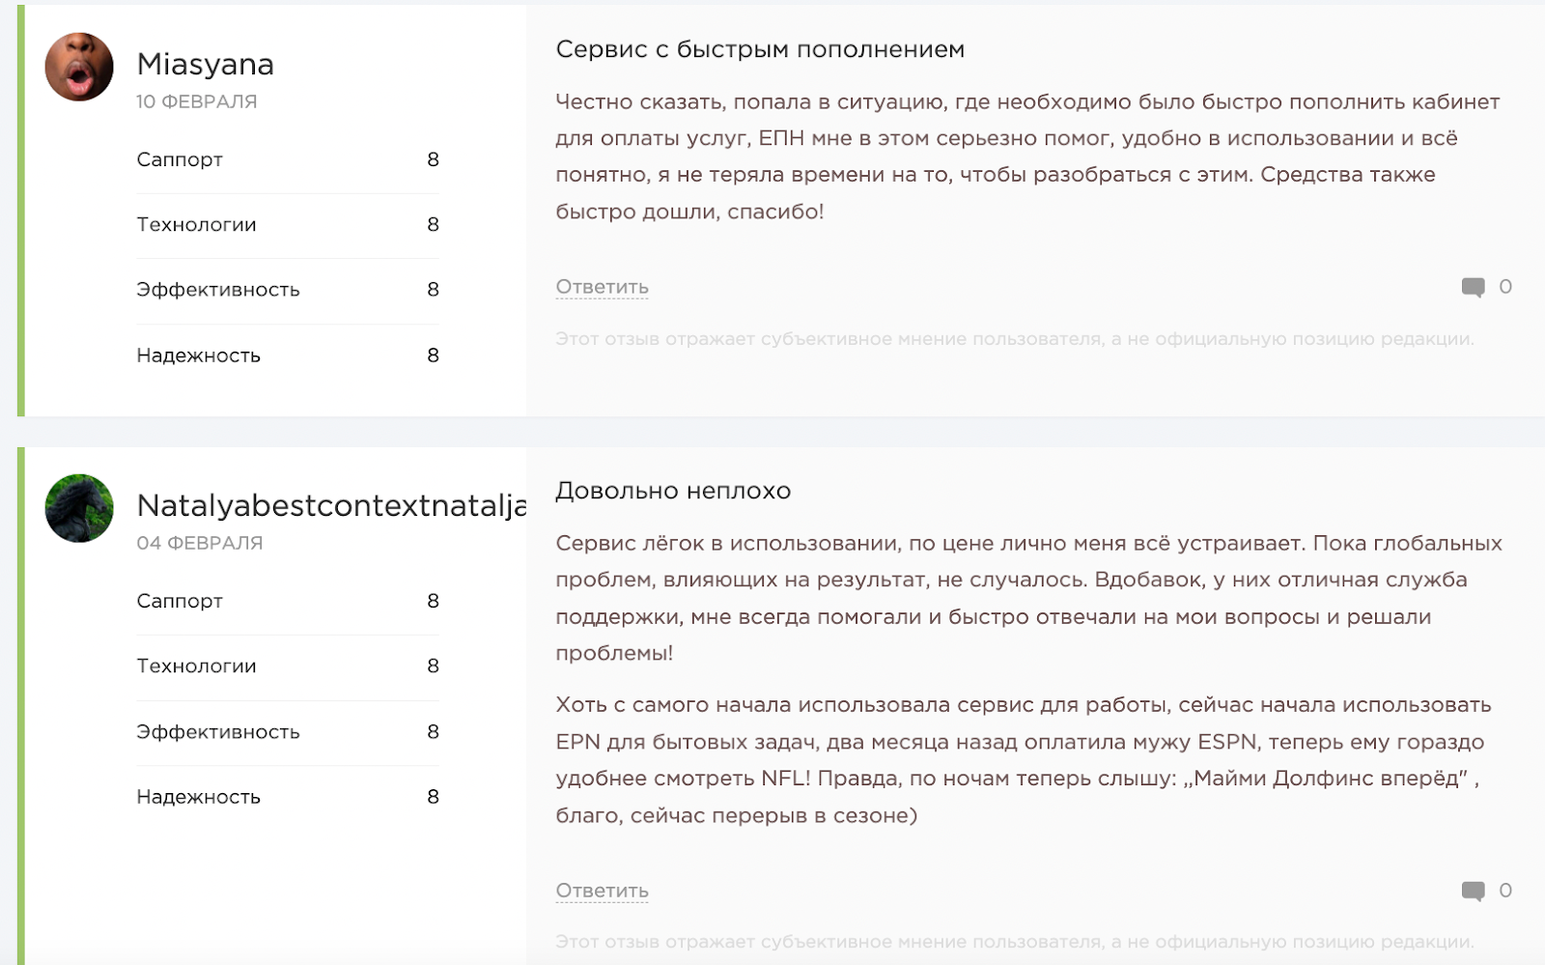Click the comment bubble icon on the "Довольно неплохо" review
This screenshot has width=1545, height=965.
1473,891
